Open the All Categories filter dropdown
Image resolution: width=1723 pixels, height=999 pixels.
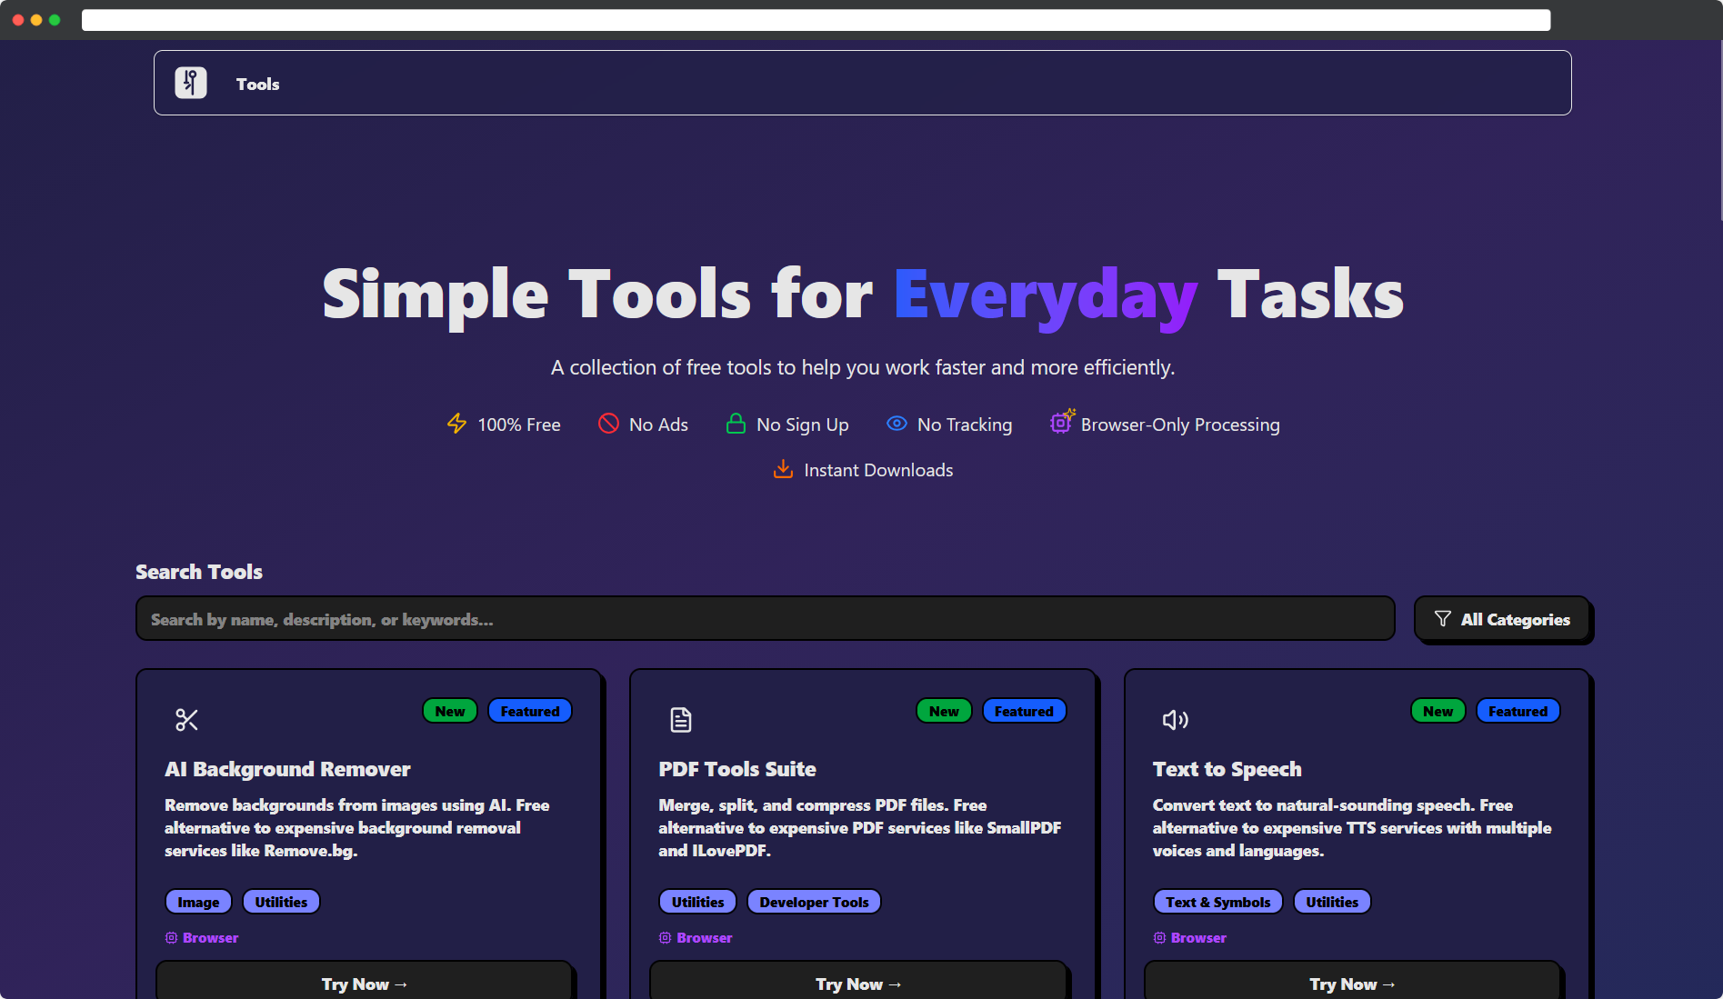[1502, 619]
